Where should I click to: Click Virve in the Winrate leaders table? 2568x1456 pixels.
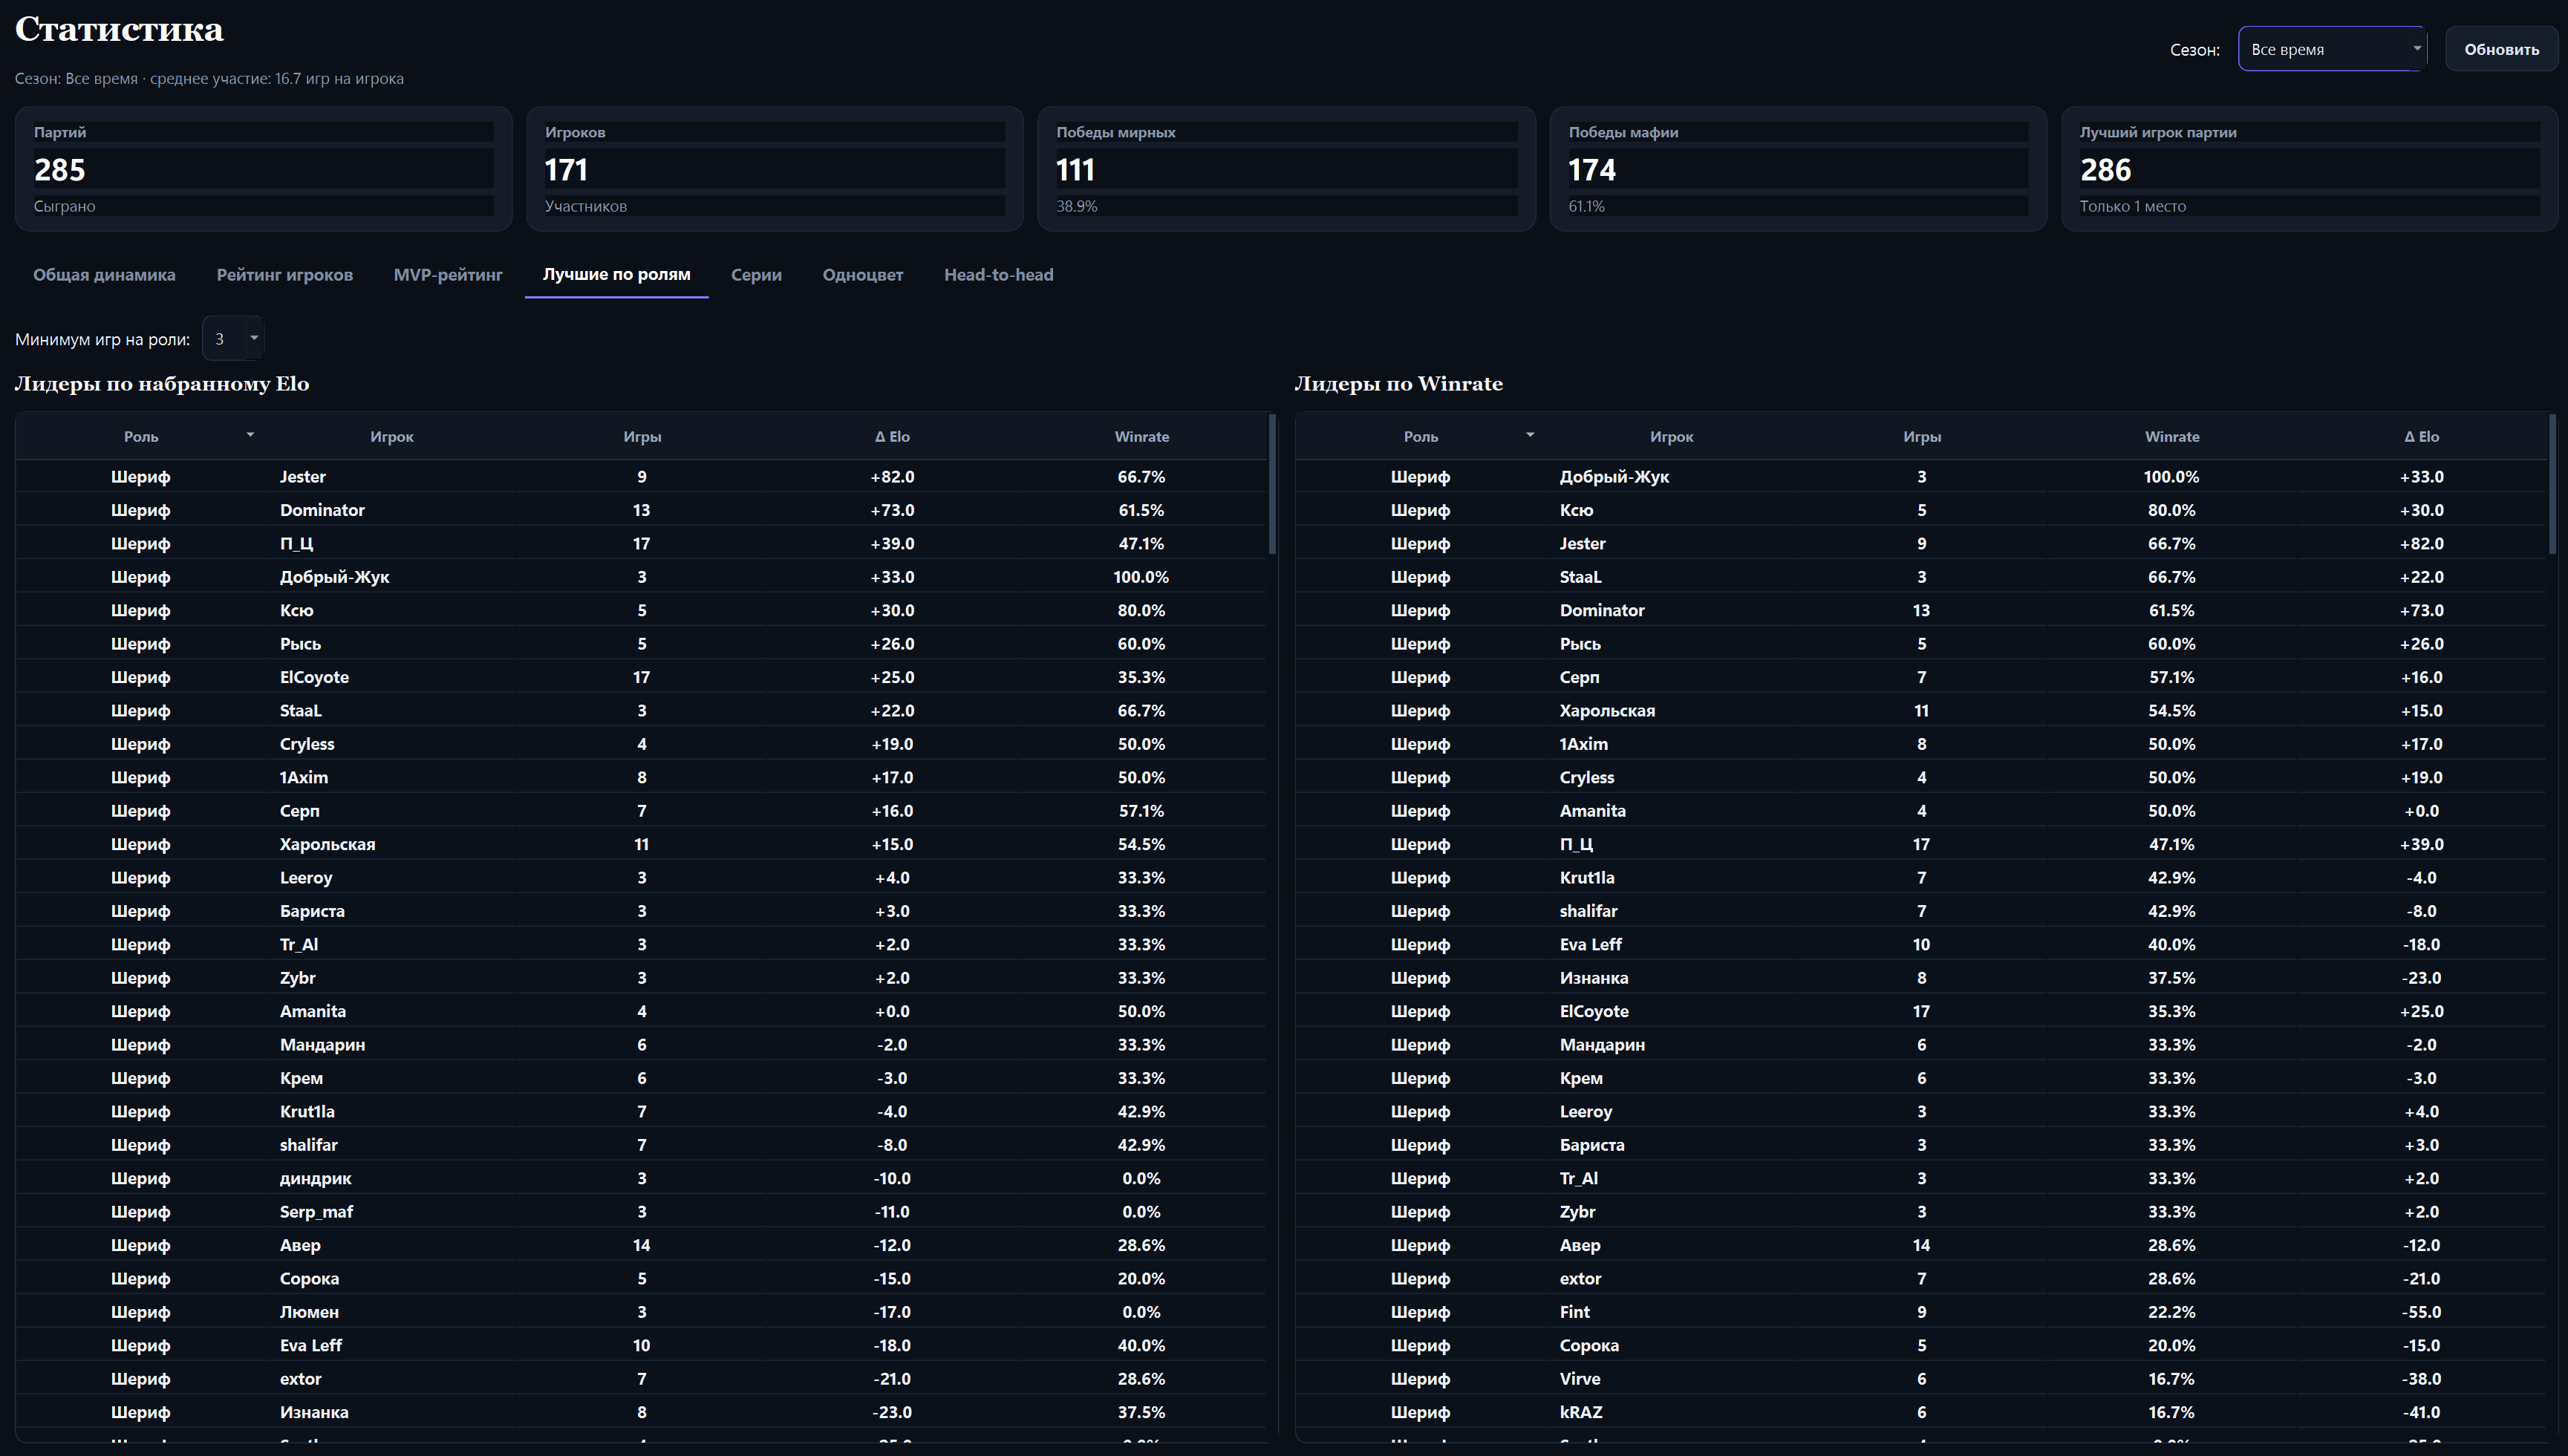tap(1580, 1379)
